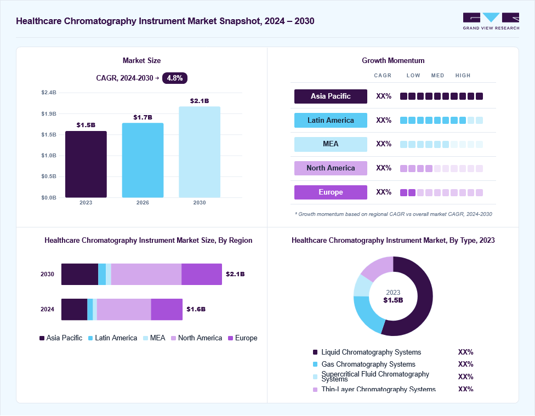The height and width of the screenshot is (416, 535).
Task: Click the Latin America region label in Growth Momentum
Action: pos(331,120)
